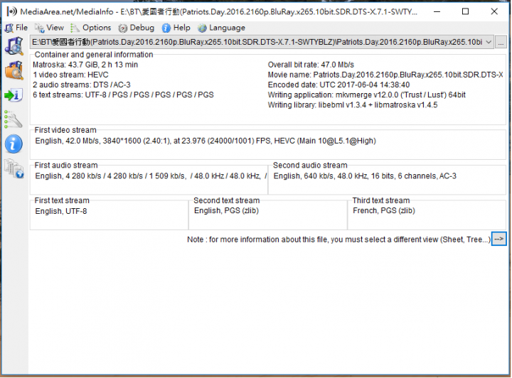The height and width of the screenshot is (378, 512).
Task: Click the 'Note : for more information' text
Action: tap(339, 239)
